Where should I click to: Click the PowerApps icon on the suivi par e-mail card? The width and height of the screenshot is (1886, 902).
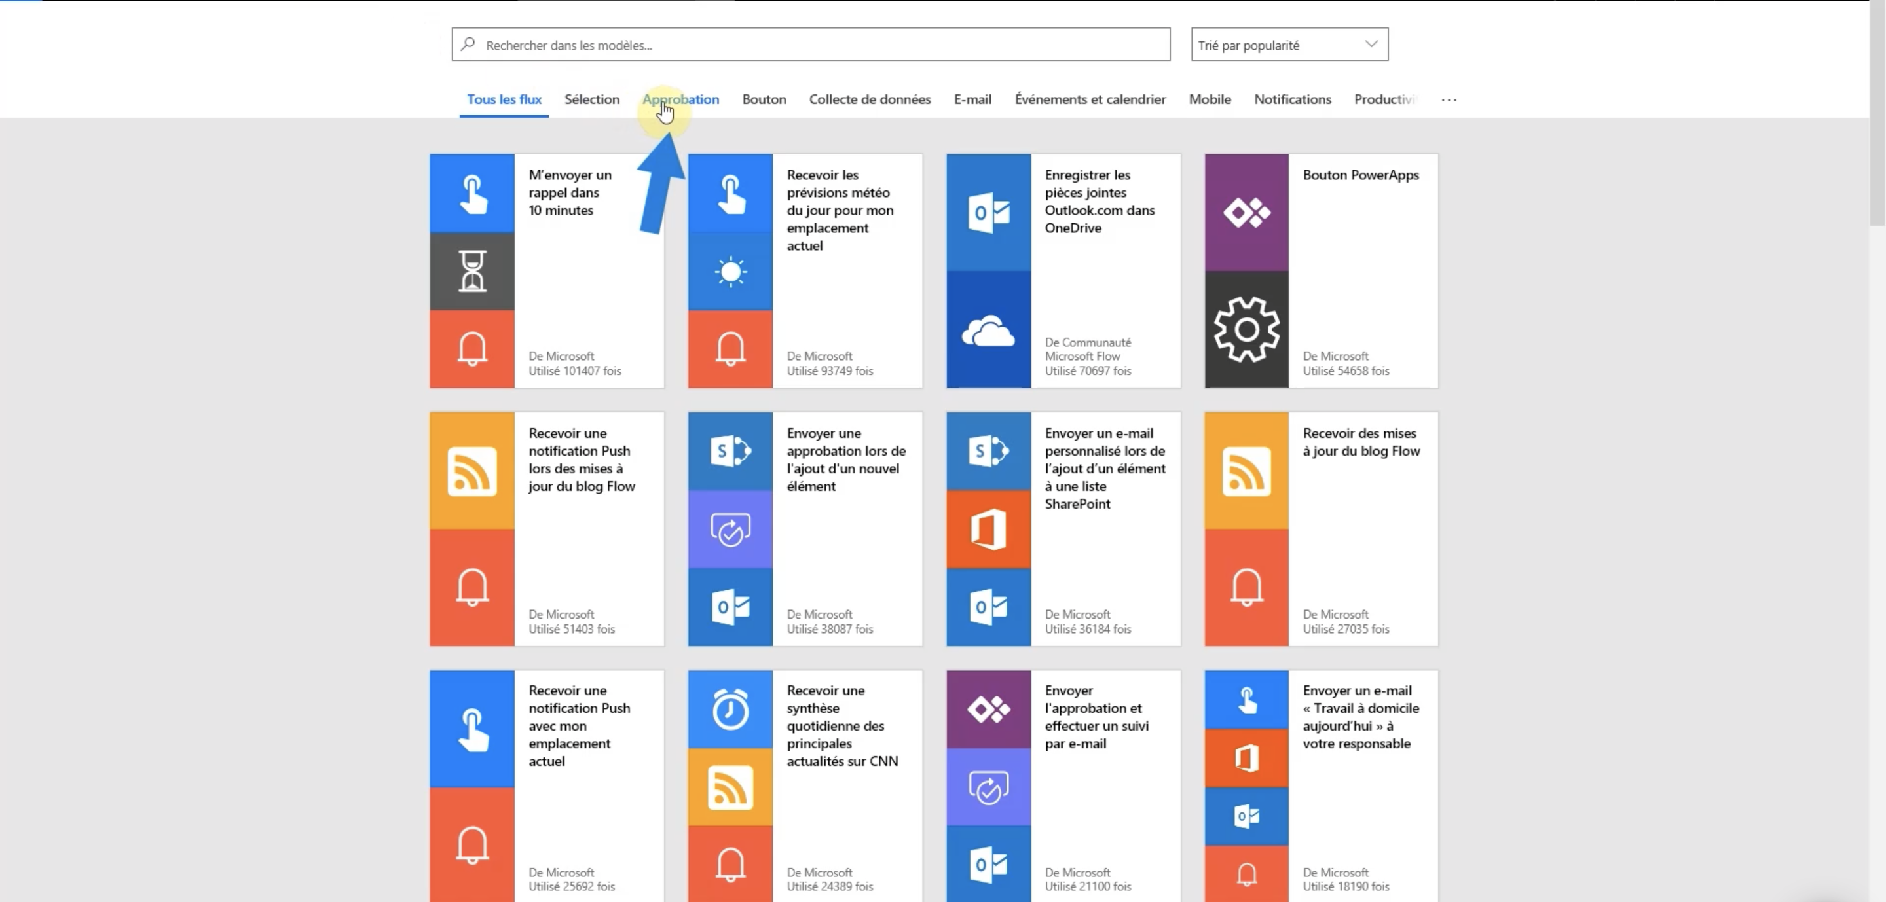pyautogui.click(x=988, y=709)
